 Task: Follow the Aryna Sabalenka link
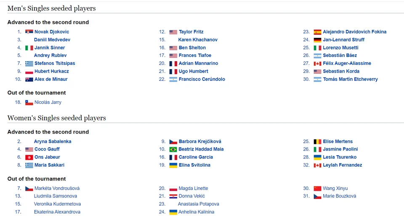(53, 141)
